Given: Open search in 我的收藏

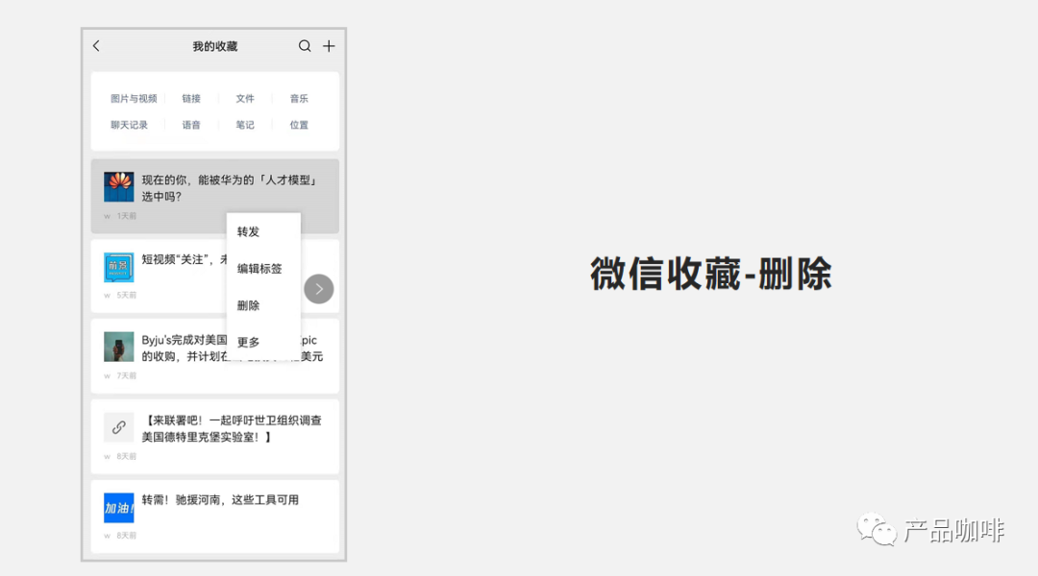Looking at the screenshot, I should click(305, 46).
